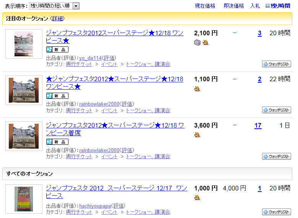Click 新品 badge icon in yo_da114 listing

[57, 49]
